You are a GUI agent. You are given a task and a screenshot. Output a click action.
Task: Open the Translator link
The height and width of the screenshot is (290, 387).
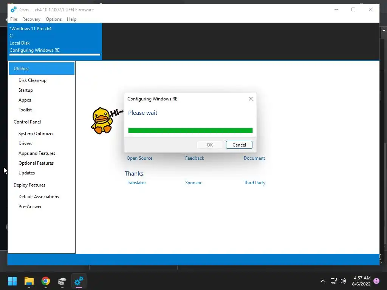[136, 183]
